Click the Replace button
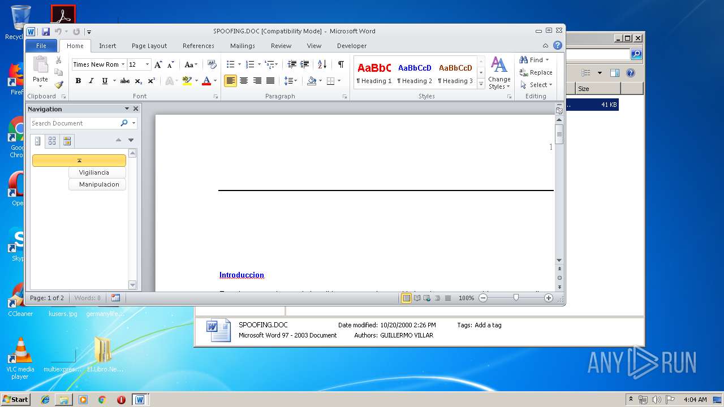This screenshot has height=407, width=724. pos(536,72)
